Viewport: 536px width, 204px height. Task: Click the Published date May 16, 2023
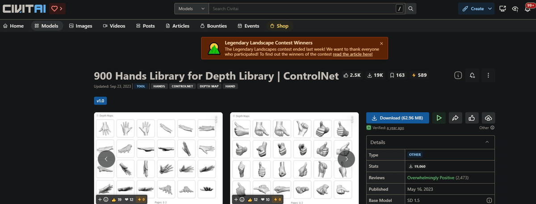(420, 189)
